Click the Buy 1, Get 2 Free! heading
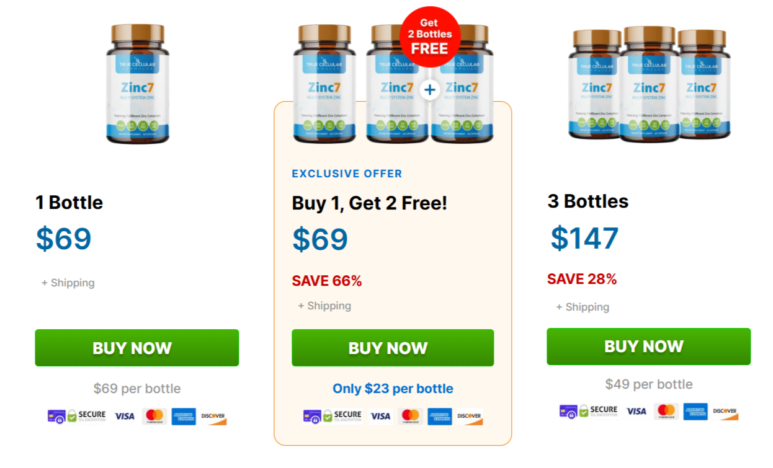 click(369, 202)
